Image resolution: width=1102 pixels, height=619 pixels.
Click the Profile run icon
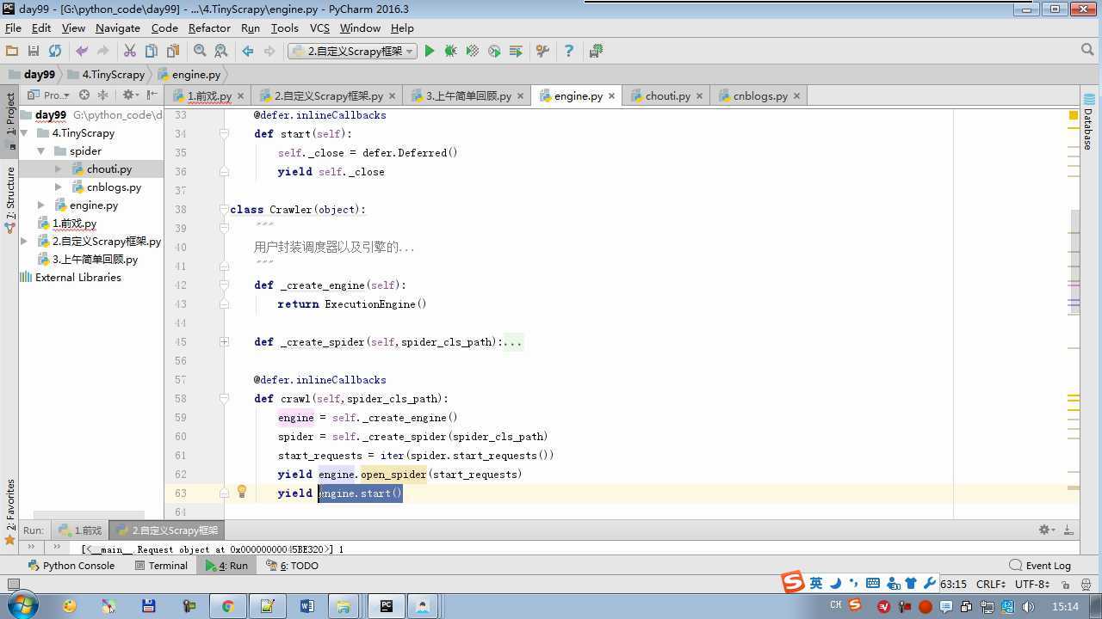click(x=494, y=52)
